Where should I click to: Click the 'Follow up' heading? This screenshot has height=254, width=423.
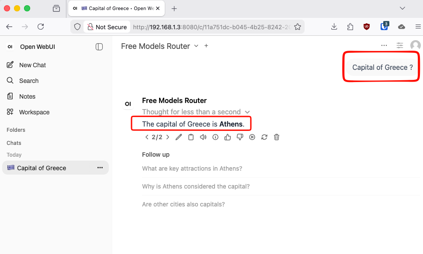[156, 154]
